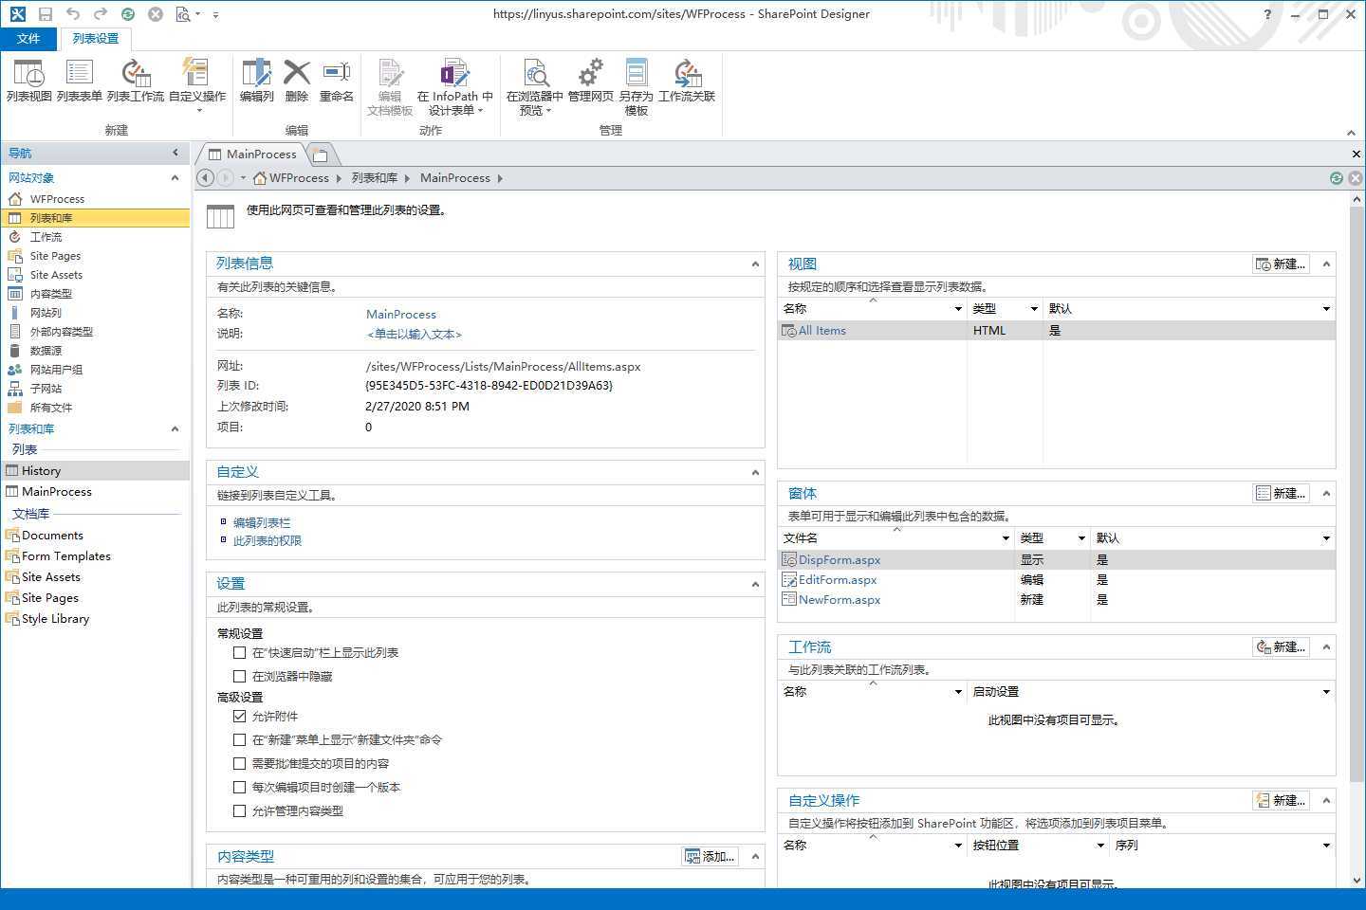
Task: Click the Undo icon in quick access toolbar
Action: (x=73, y=14)
